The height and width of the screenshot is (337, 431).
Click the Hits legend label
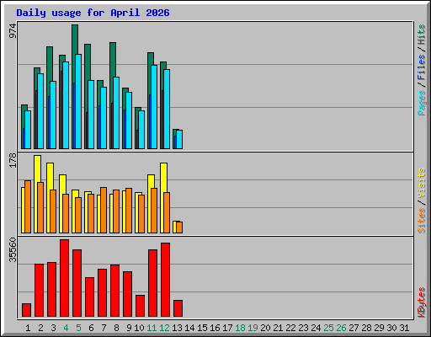pos(422,35)
